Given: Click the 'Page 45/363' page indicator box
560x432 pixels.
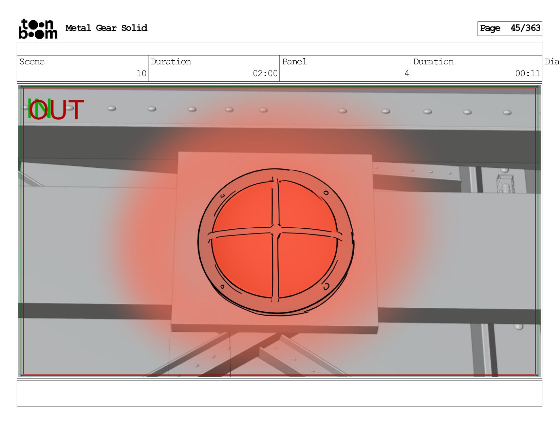Looking at the screenshot, I should (x=509, y=28).
